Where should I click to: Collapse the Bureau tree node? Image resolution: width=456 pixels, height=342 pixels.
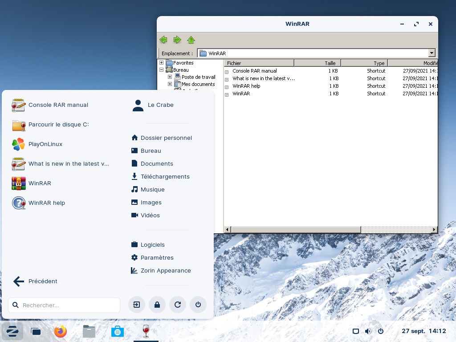tap(161, 70)
